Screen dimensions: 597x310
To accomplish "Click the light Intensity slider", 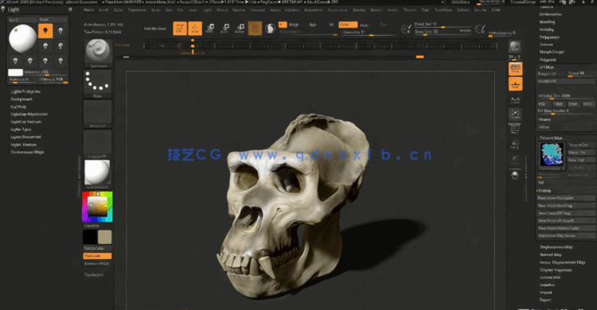I will (45, 72).
